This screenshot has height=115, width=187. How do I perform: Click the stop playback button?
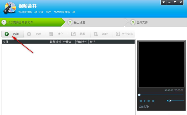tap(153, 101)
